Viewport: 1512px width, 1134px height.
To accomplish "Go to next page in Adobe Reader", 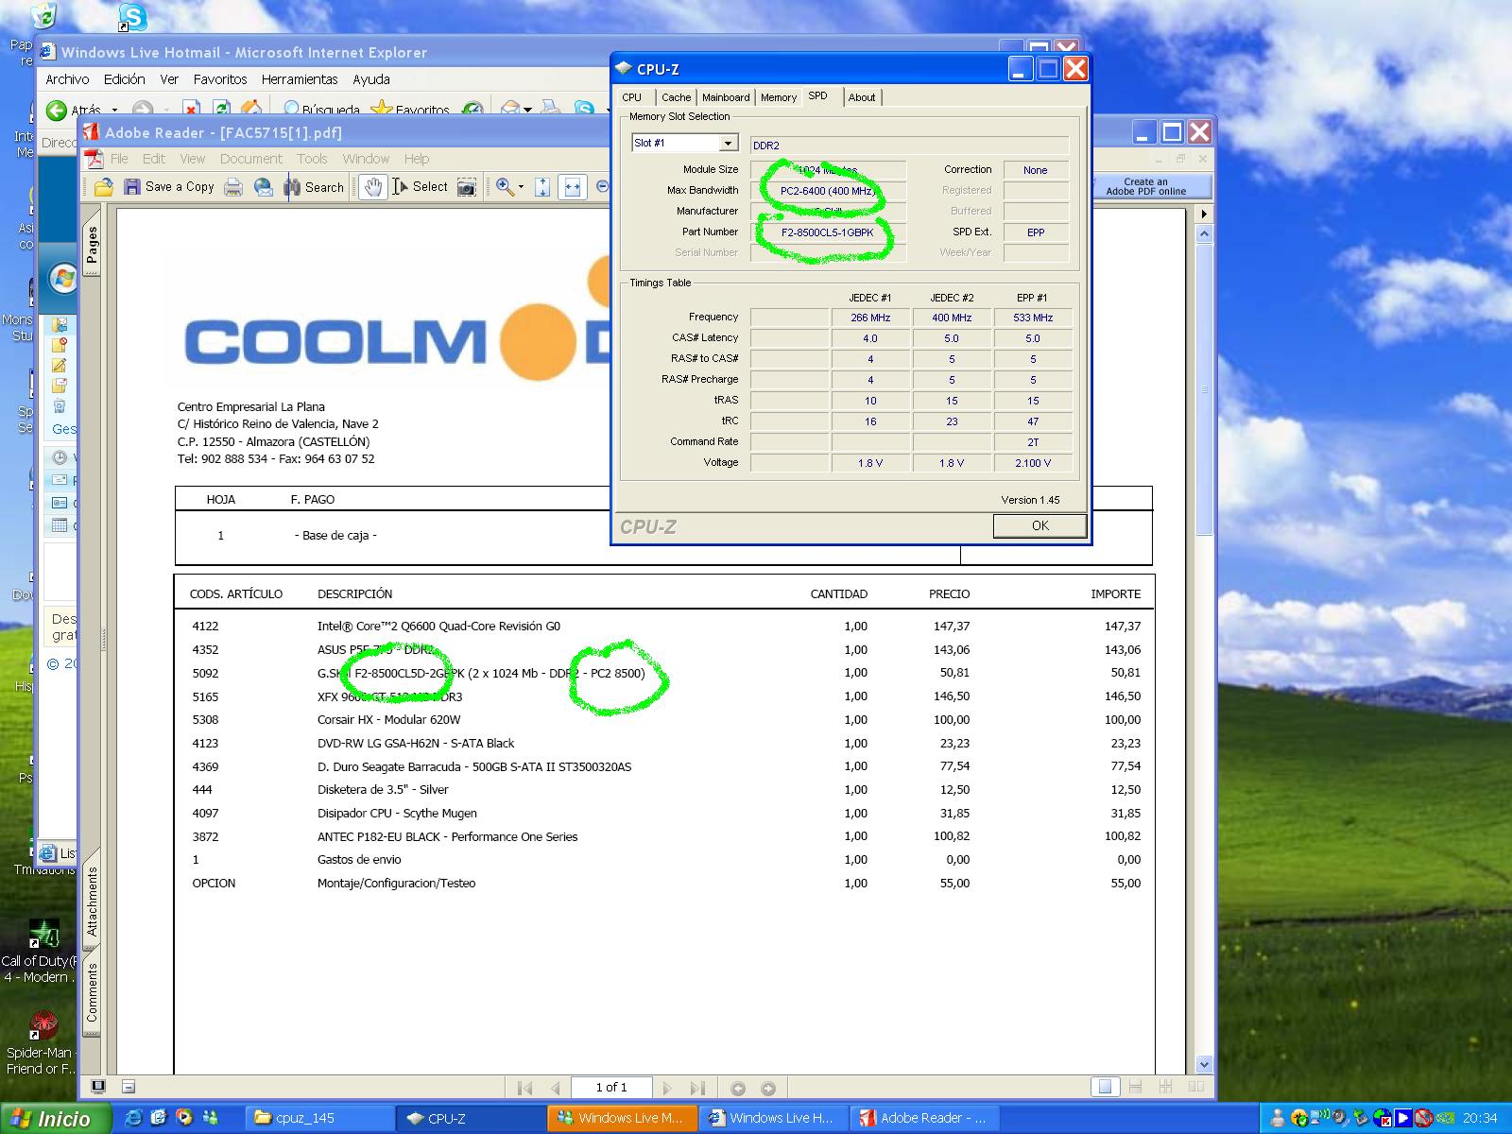I will [667, 1088].
